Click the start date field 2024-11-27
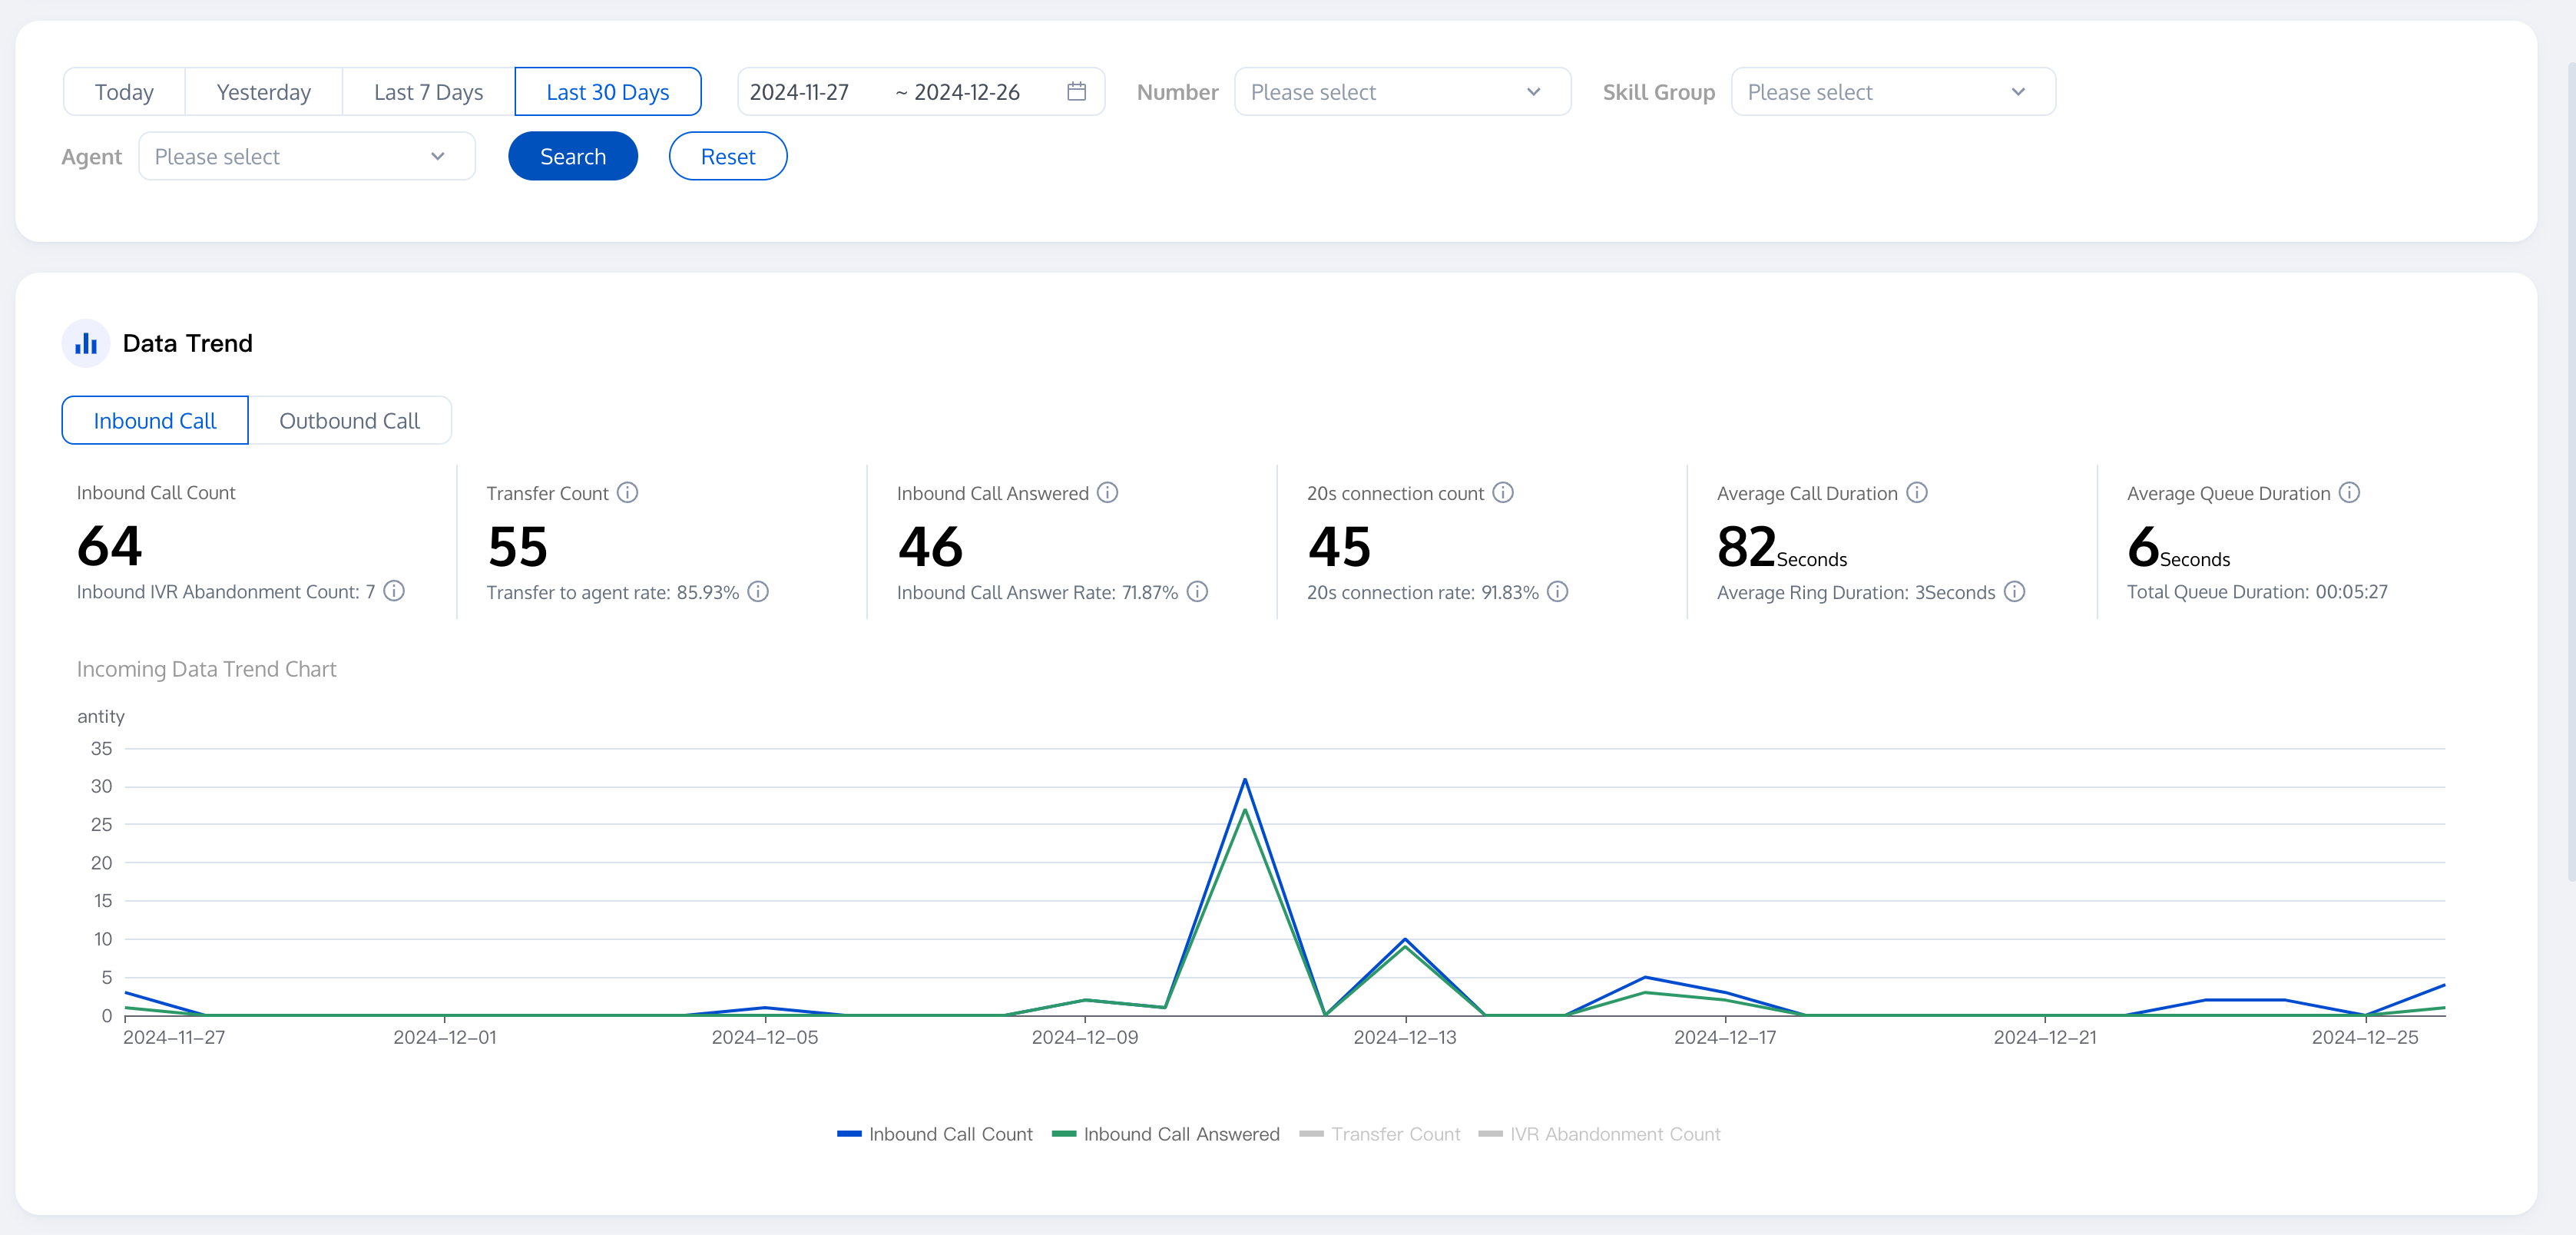 pyautogui.click(x=799, y=92)
